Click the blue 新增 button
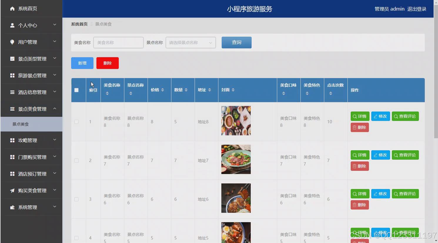The image size is (438, 243). 82,63
